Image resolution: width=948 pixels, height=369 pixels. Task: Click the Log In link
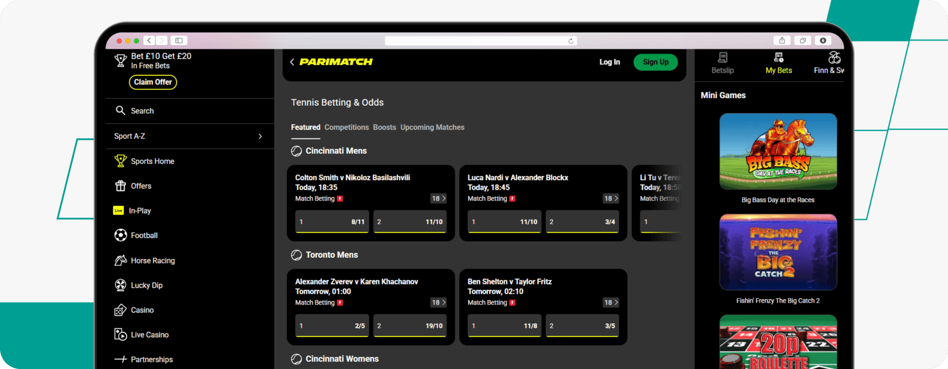(609, 62)
